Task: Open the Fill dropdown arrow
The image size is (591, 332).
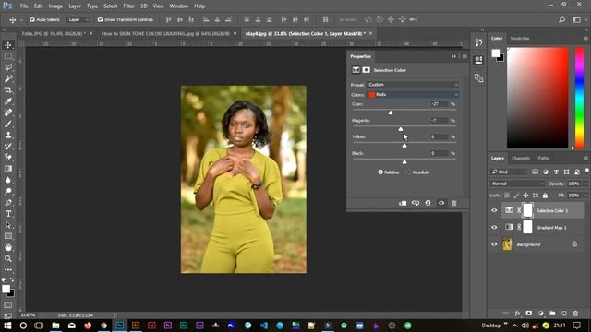Action: [x=585, y=196]
